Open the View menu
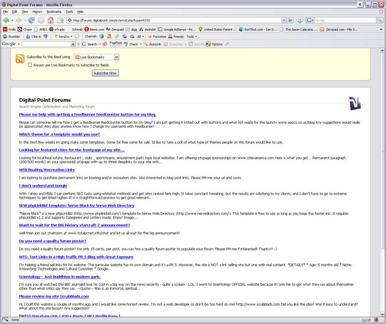 pos(25,12)
